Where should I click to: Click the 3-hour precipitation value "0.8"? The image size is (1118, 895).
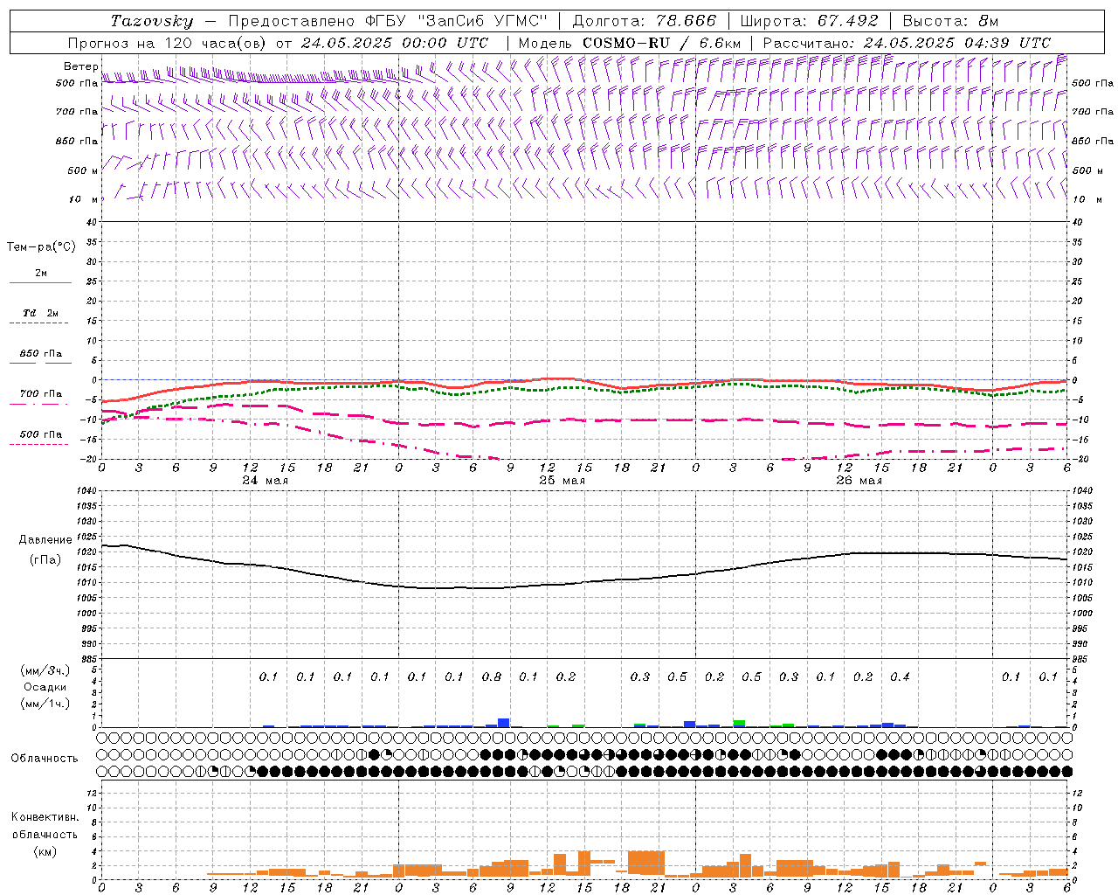tap(492, 676)
